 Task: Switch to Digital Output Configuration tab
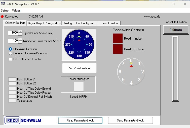[44, 23]
